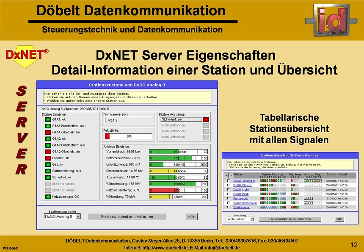Click the green Gas status LED
The width and height of the screenshot is (364, 252).
[48, 164]
